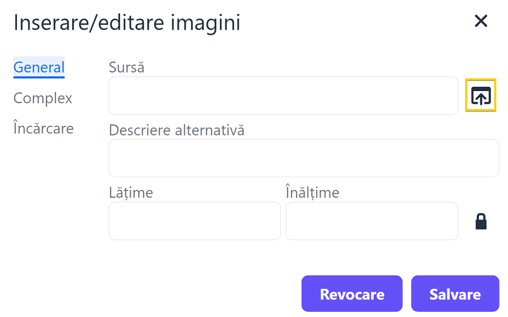This screenshot has width=508, height=317.
Task: Open the source file browser upload icon
Action: (x=480, y=95)
